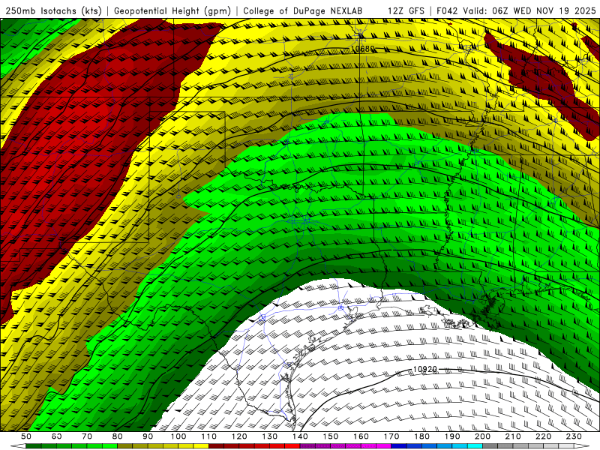Click the 'Geopotential Height (gpm)' header text
600x450 pixels.
pyautogui.click(x=172, y=10)
